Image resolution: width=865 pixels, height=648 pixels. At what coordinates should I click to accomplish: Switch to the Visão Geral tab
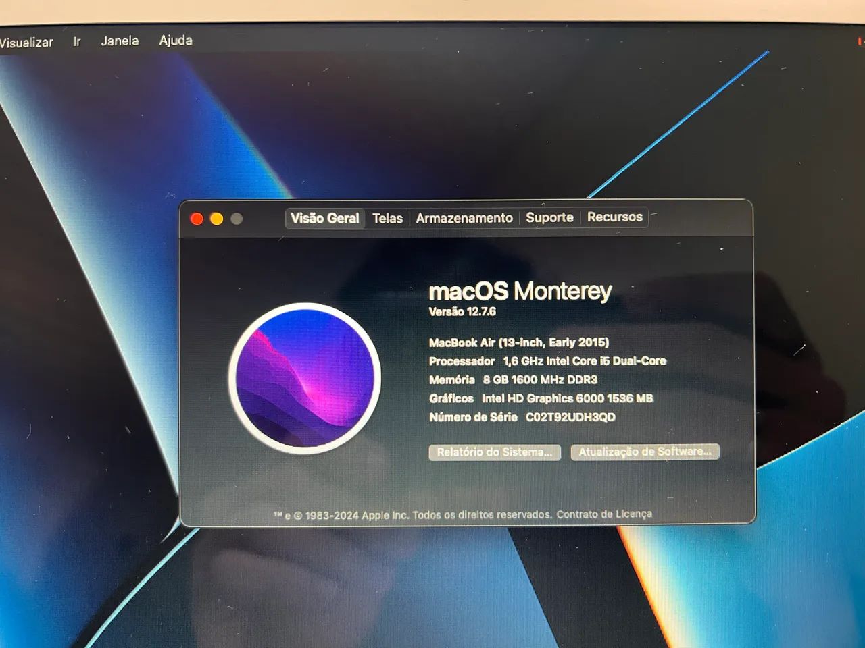325,218
